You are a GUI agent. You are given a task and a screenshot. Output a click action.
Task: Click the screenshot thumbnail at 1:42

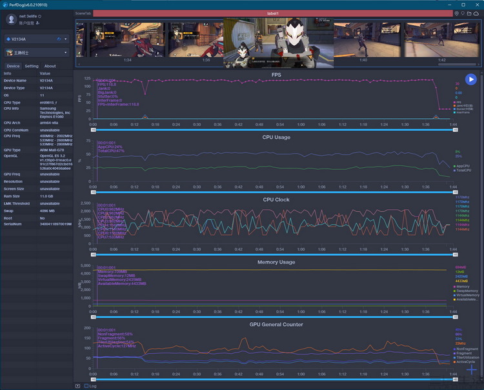coord(441,39)
